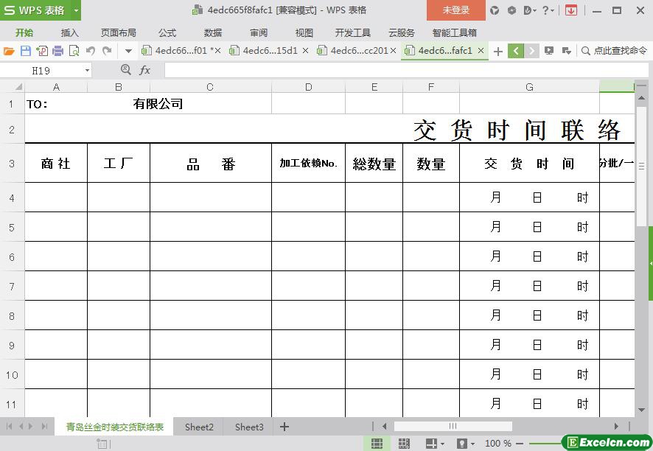Click the Print Preview icon
The height and width of the screenshot is (451, 653).
tap(74, 51)
